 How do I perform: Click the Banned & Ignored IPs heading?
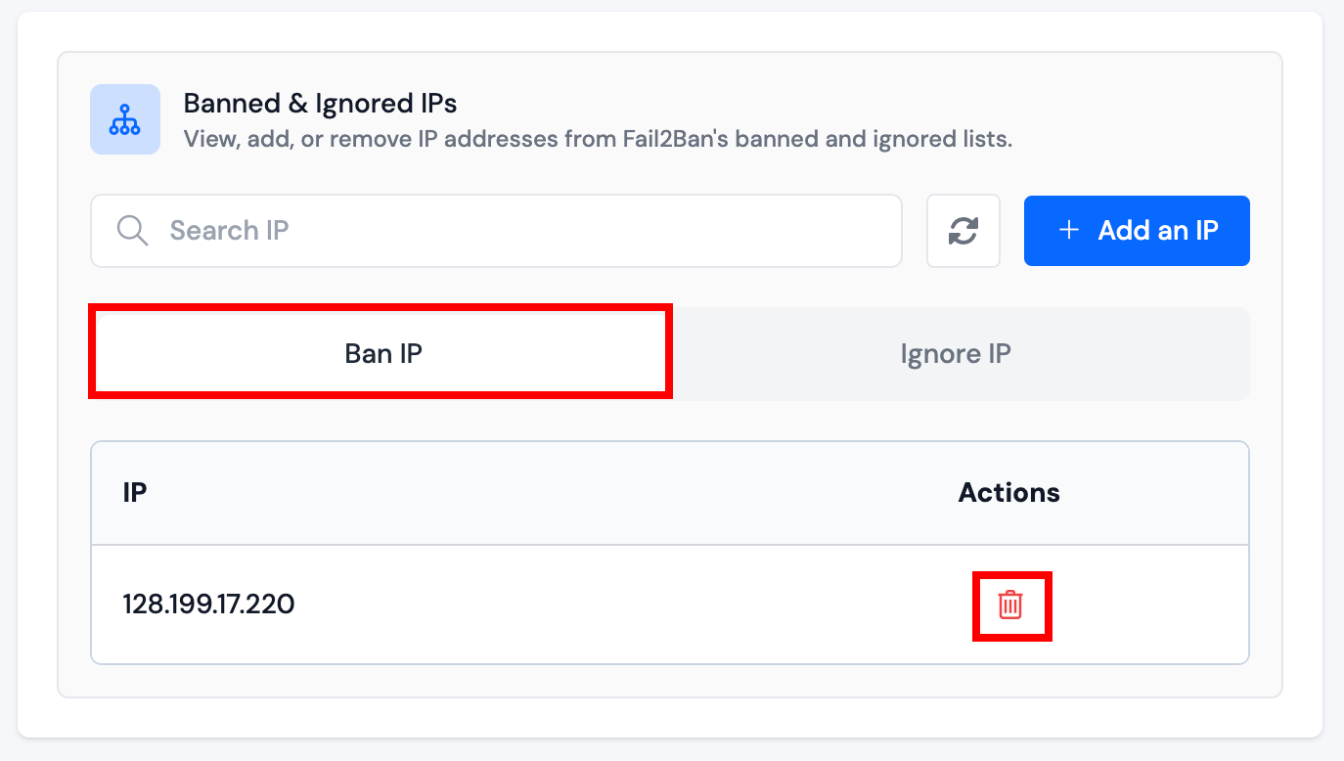pos(320,103)
